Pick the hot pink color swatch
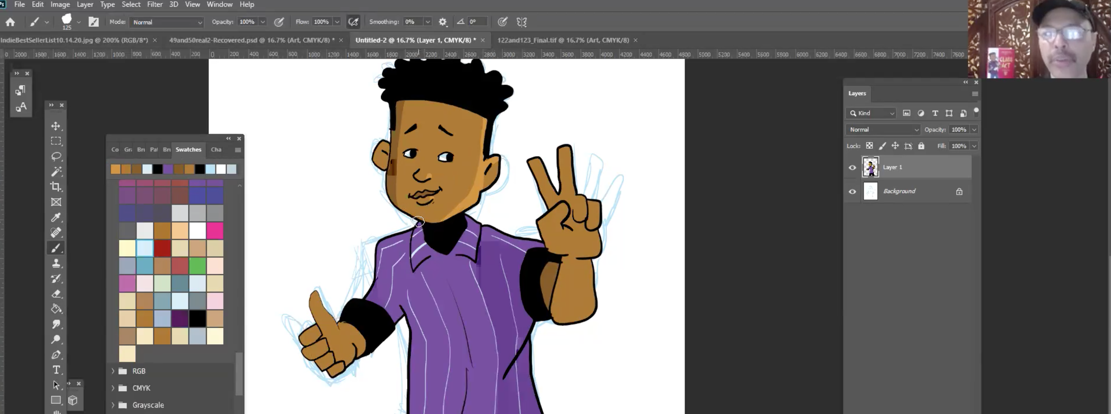The height and width of the screenshot is (414, 1111). point(215,231)
